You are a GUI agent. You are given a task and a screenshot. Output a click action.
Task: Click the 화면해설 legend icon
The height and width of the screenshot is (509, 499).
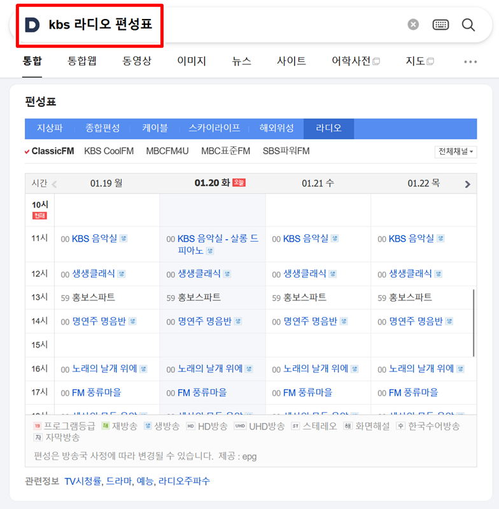pos(348,426)
